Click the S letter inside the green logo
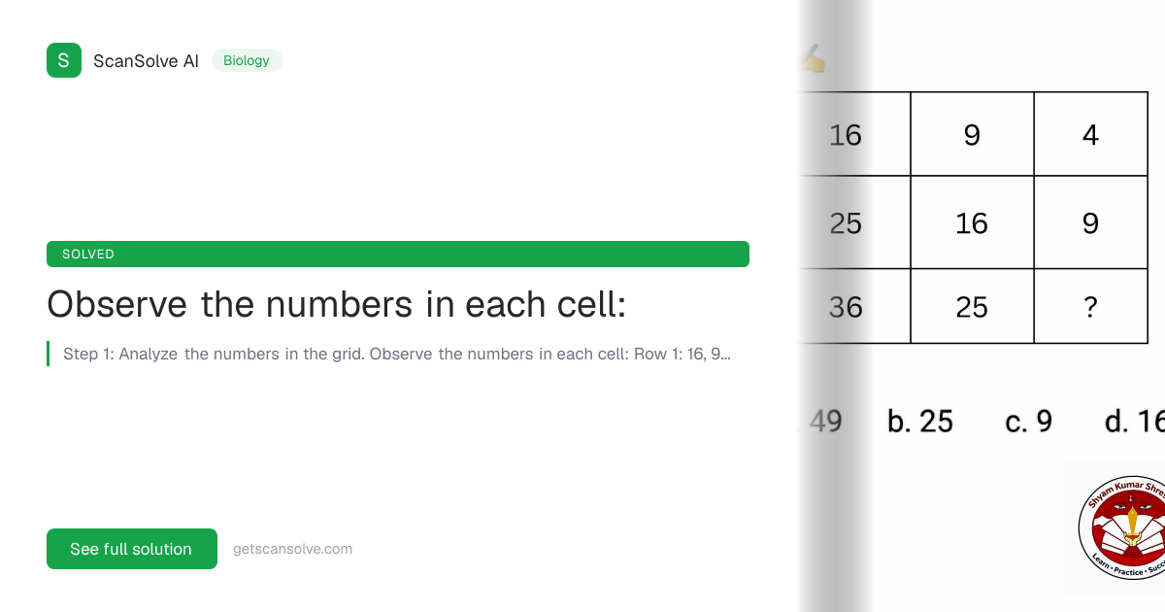 point(64,60)
